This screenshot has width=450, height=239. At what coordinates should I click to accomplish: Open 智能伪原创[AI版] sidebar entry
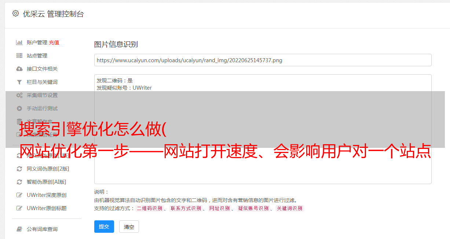[47, 182]
